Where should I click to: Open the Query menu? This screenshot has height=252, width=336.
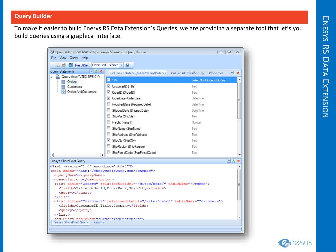tap(74, 58)
